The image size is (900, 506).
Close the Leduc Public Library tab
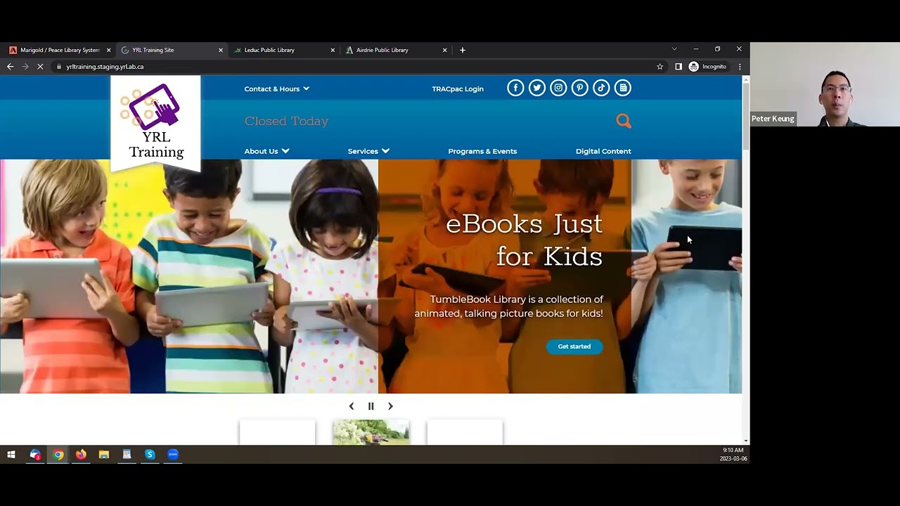[x=333, y=50]
